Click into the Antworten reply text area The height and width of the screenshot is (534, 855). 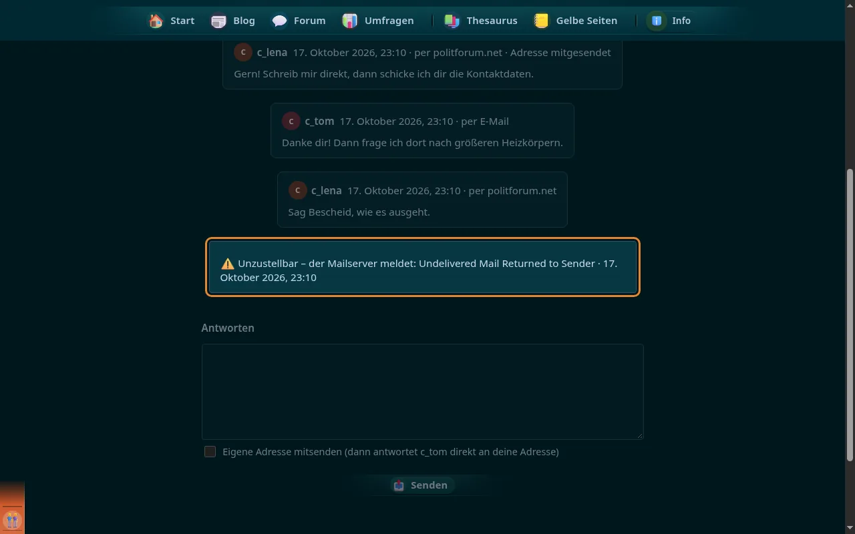point(422,392)
